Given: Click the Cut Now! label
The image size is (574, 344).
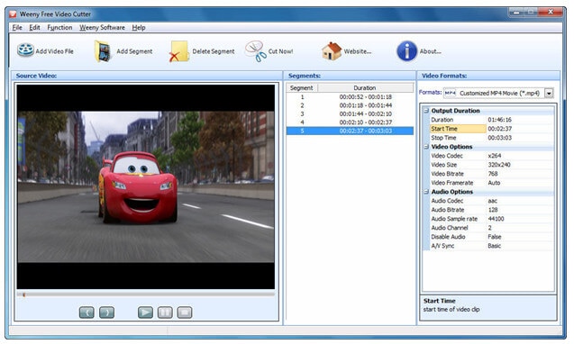Looking at the screenshot, I should coord(281,51).
